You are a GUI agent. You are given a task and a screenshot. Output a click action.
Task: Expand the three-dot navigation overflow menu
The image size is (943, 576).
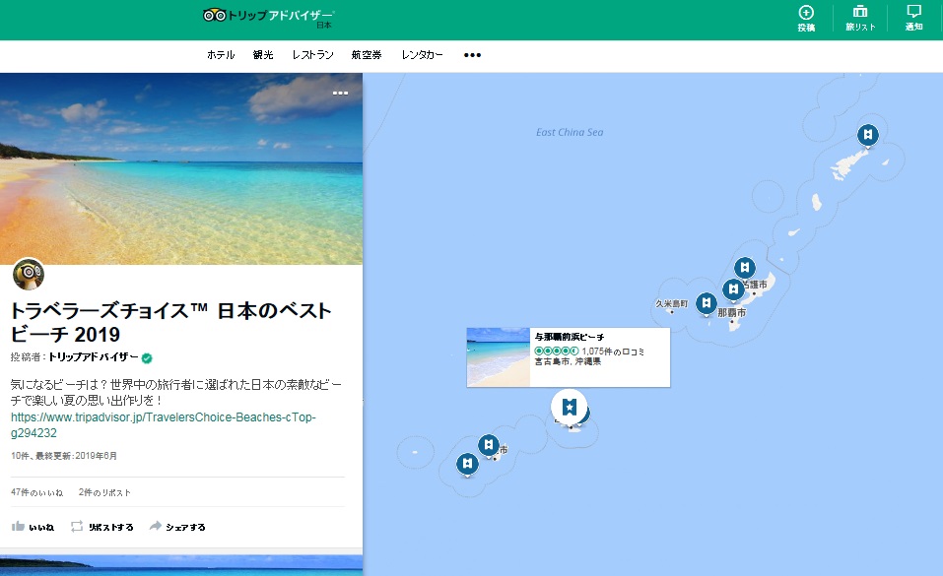point(472,55)
